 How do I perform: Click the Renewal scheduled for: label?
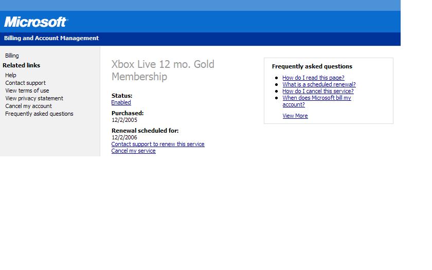click(x=145, y=131)
